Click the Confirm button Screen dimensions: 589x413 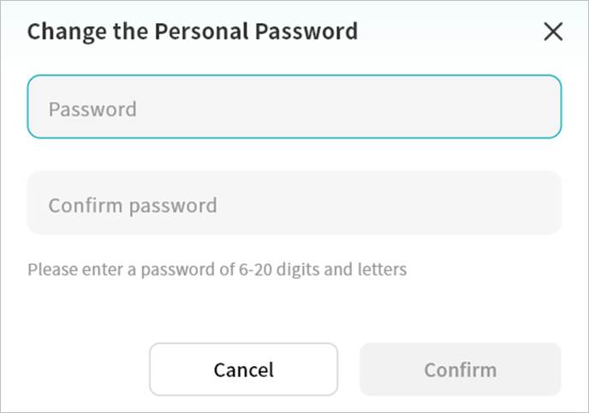point(460,369)
